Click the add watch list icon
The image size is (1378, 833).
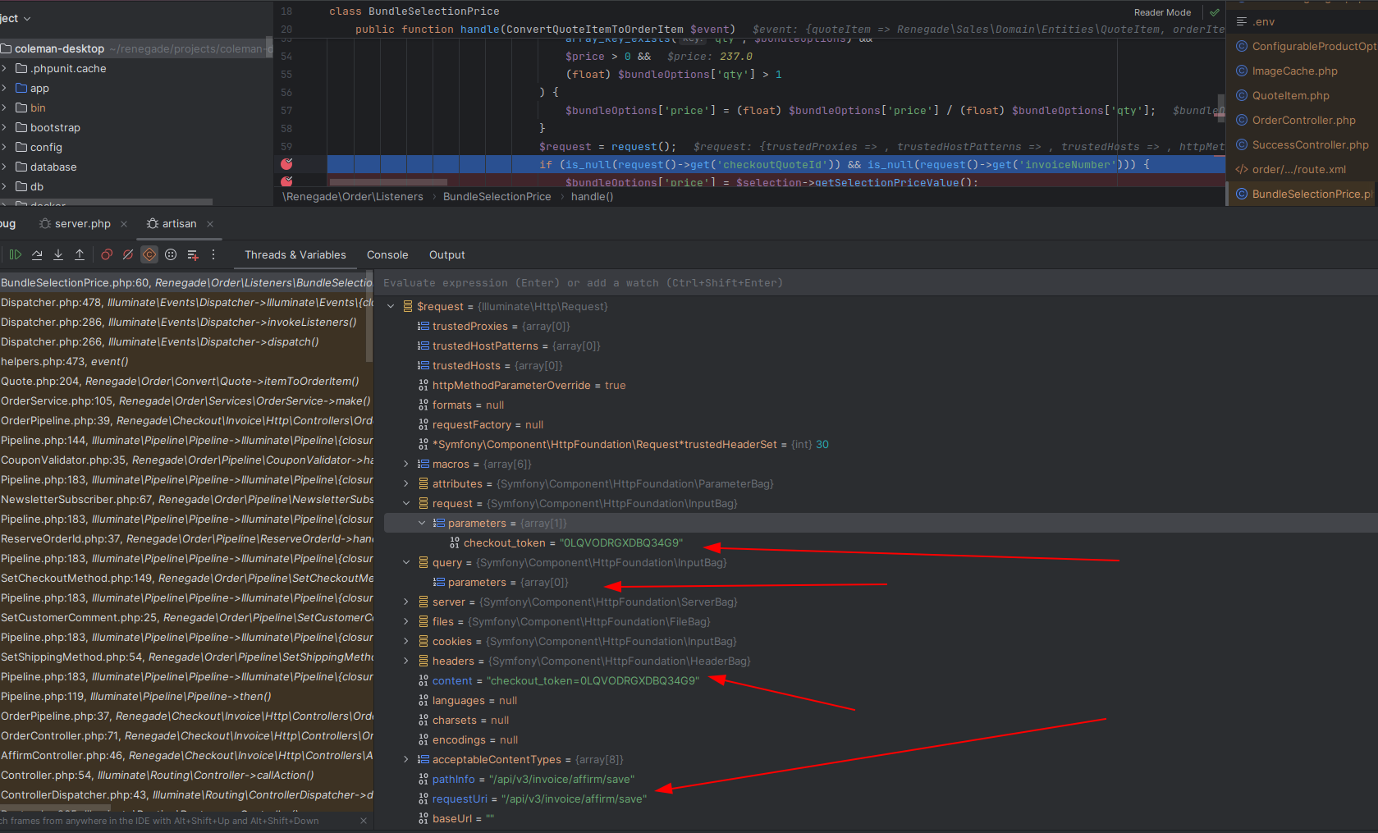coord(193,255)
